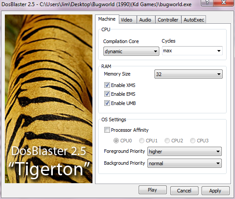Uncheck Enable XMS

pyautogui.click(x=107, y=85)
